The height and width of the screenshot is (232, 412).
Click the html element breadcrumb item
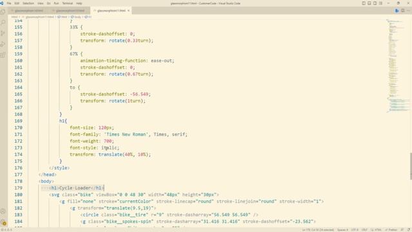point(62,17)
